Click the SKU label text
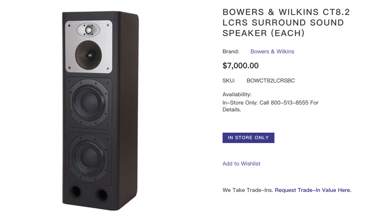This screenshot has width=391, height=222. click(229, 81)
